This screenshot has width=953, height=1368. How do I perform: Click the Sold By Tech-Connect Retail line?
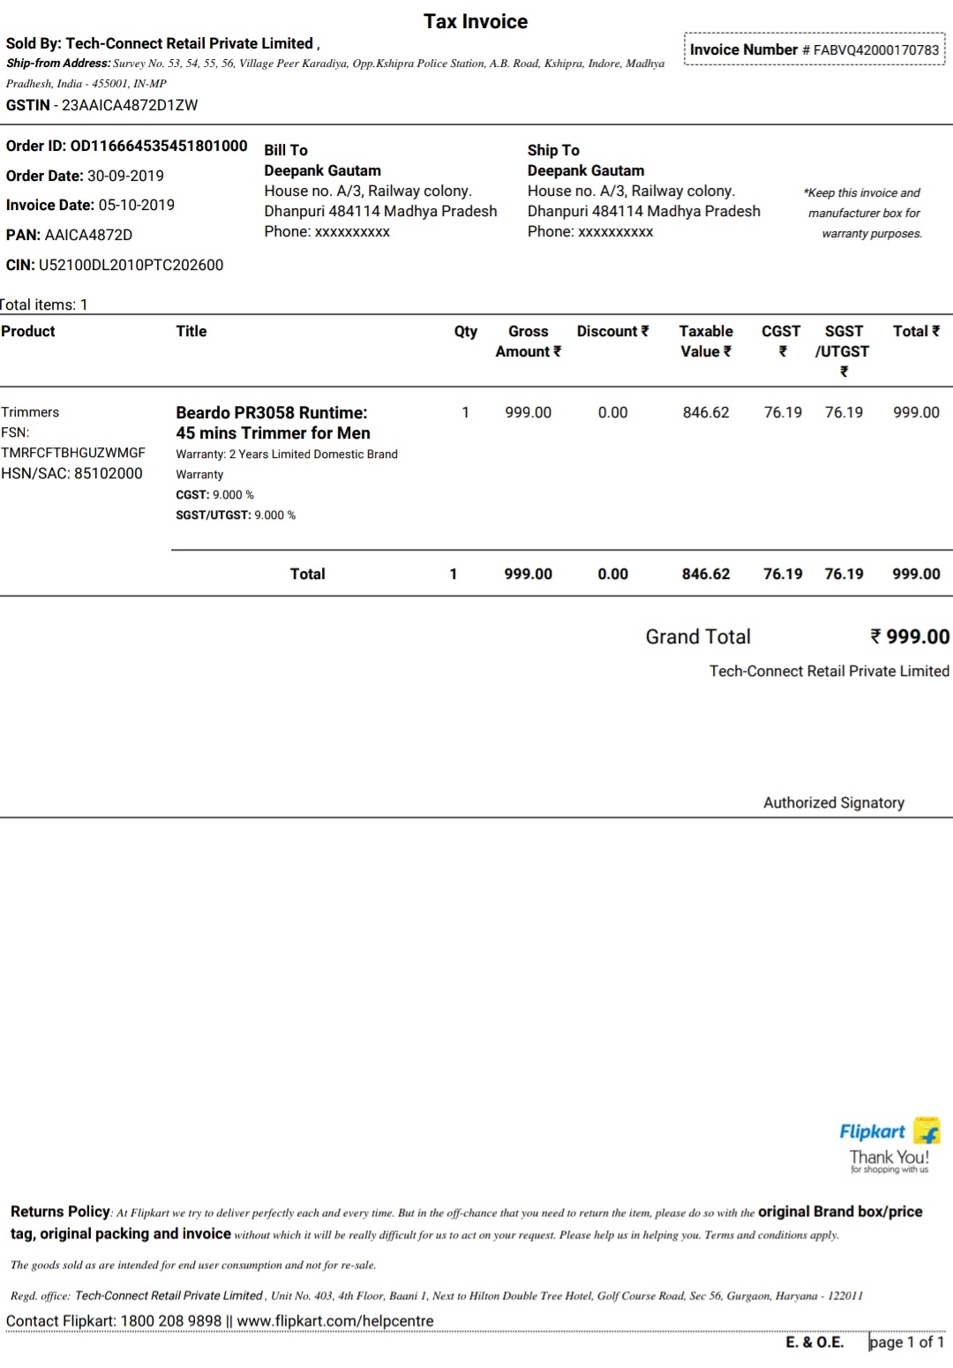click(x=162, y=43)
